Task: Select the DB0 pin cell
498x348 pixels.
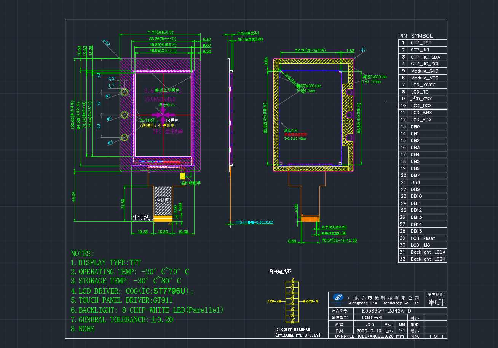Action: [x=427, y=127]
